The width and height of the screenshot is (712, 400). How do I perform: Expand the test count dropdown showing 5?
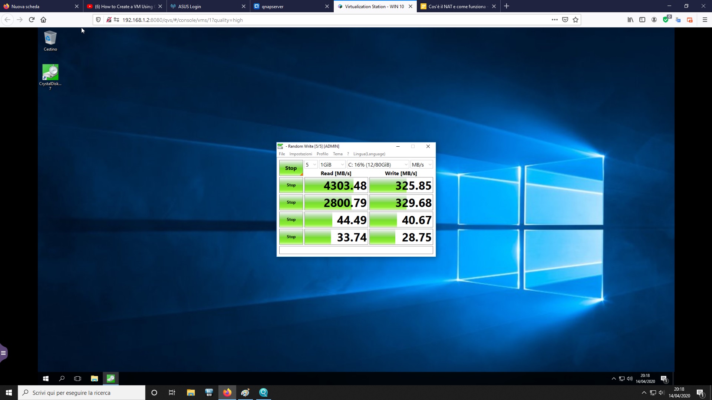(x=311, y=165)
